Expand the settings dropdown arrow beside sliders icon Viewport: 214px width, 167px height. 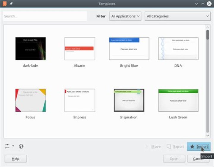13,146
